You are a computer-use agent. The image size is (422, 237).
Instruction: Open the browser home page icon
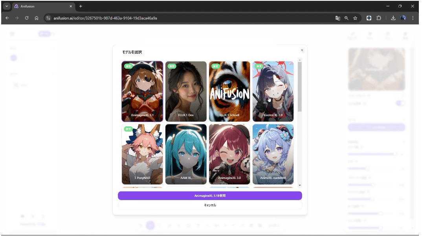(x=37, y=18)
